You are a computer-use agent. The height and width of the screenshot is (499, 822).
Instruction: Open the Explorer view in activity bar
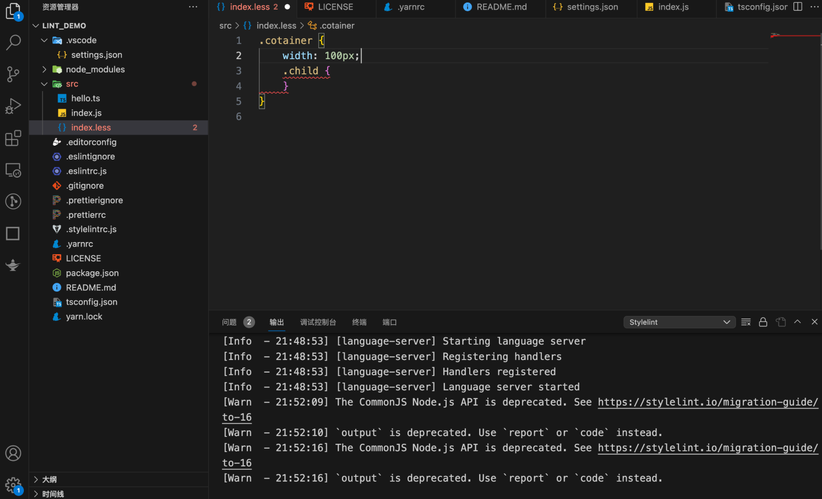click(13, 11)
